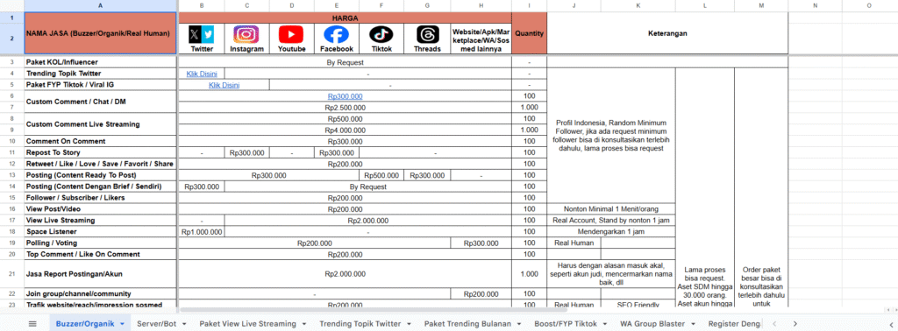Click the Instagram logo icon
This screenshot has width=898, height=331.
click(246, 35)
